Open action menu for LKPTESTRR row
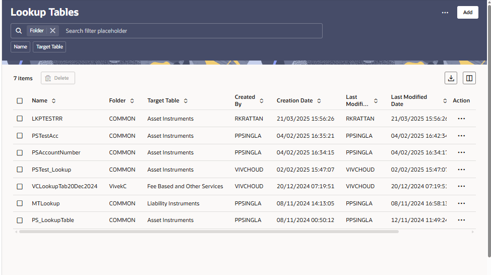 (461, 119)
